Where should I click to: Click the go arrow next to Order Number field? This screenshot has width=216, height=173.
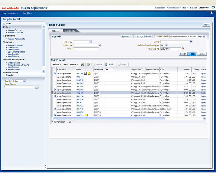tap(37, 87)
